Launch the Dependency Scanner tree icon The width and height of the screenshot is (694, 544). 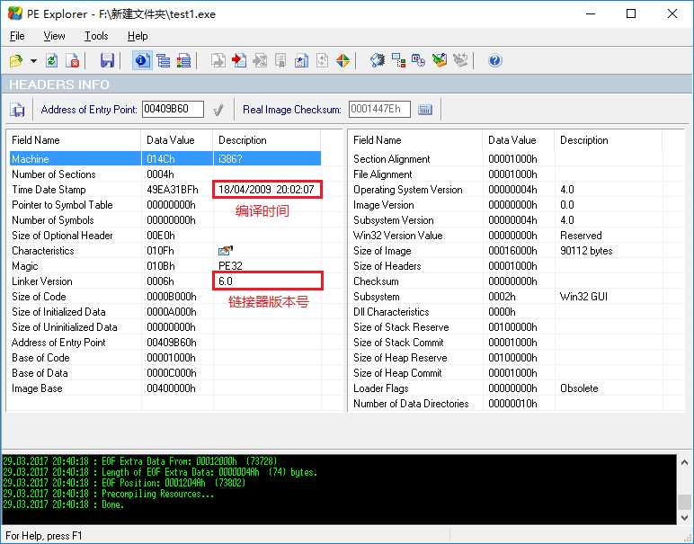point(398,60)
